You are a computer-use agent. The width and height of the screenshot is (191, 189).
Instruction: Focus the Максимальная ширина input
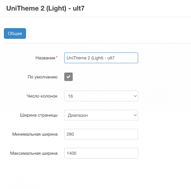click(101, 153)
